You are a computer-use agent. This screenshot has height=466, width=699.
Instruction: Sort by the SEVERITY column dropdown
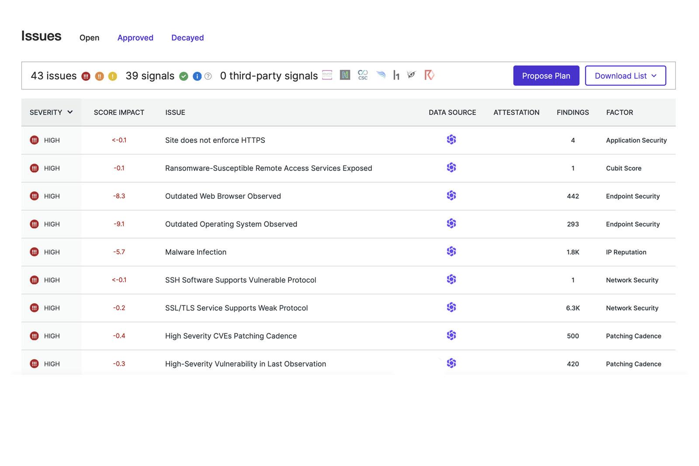[51, 112]
